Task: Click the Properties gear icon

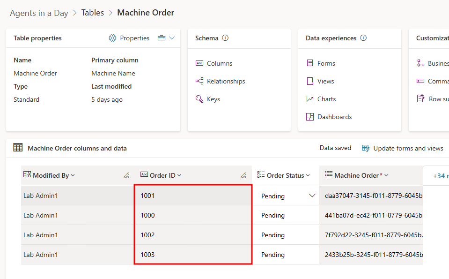Action: pyautogui.click(x=112, y=38)
